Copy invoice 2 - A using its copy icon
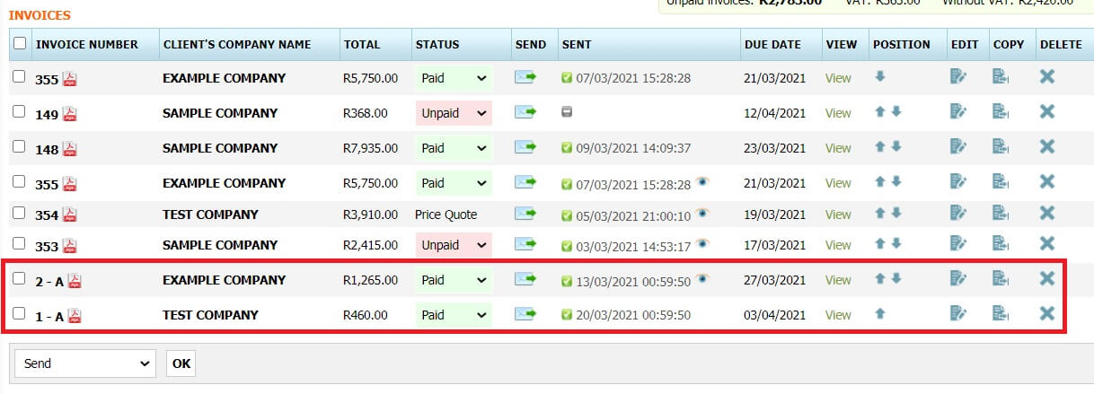 point(1001,279)
